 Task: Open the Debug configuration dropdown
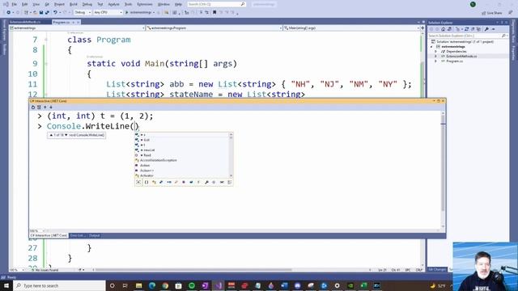click(x=83, y=12)
